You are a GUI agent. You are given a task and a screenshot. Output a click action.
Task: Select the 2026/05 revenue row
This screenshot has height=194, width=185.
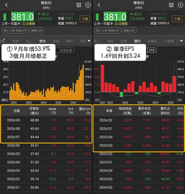tap(46, 154)
